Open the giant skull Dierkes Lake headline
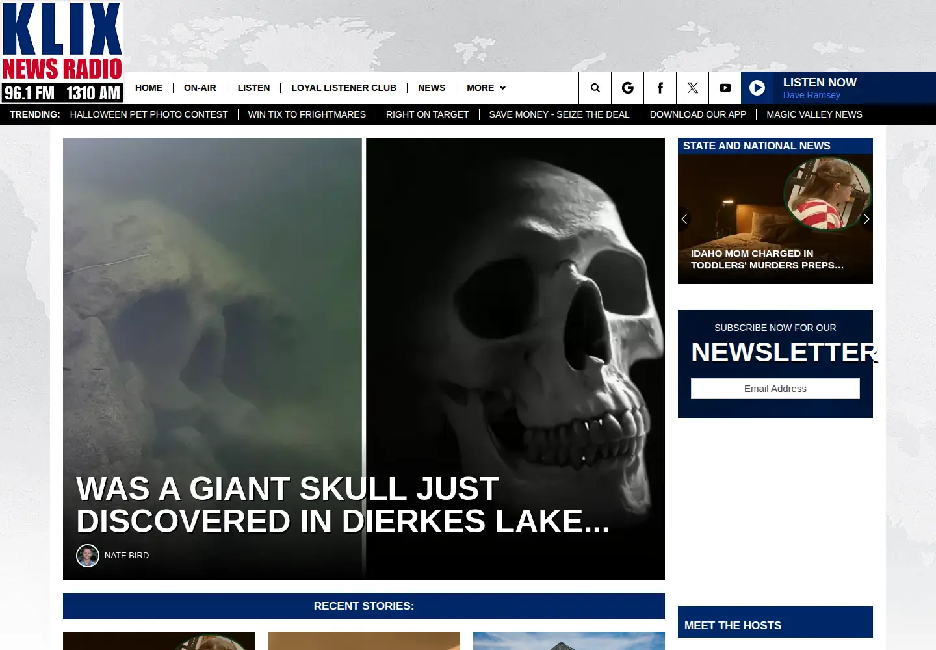This screenshot has width=936, height=650. point(343,505)
